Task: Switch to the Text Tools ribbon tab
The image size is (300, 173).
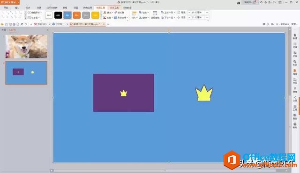Action: 114,7
